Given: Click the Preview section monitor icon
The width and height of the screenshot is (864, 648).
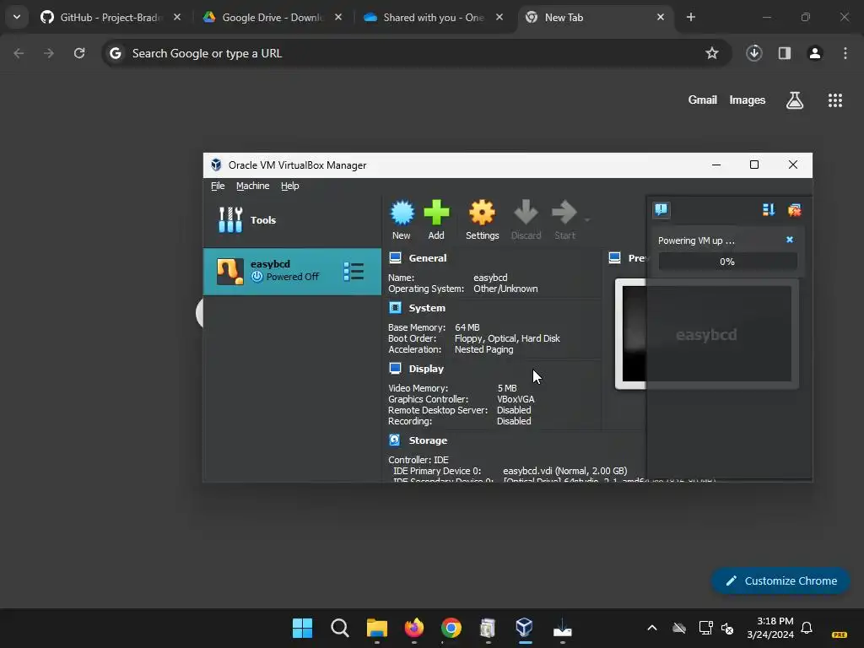Looking at the screenshot, I should coord(614,257).
